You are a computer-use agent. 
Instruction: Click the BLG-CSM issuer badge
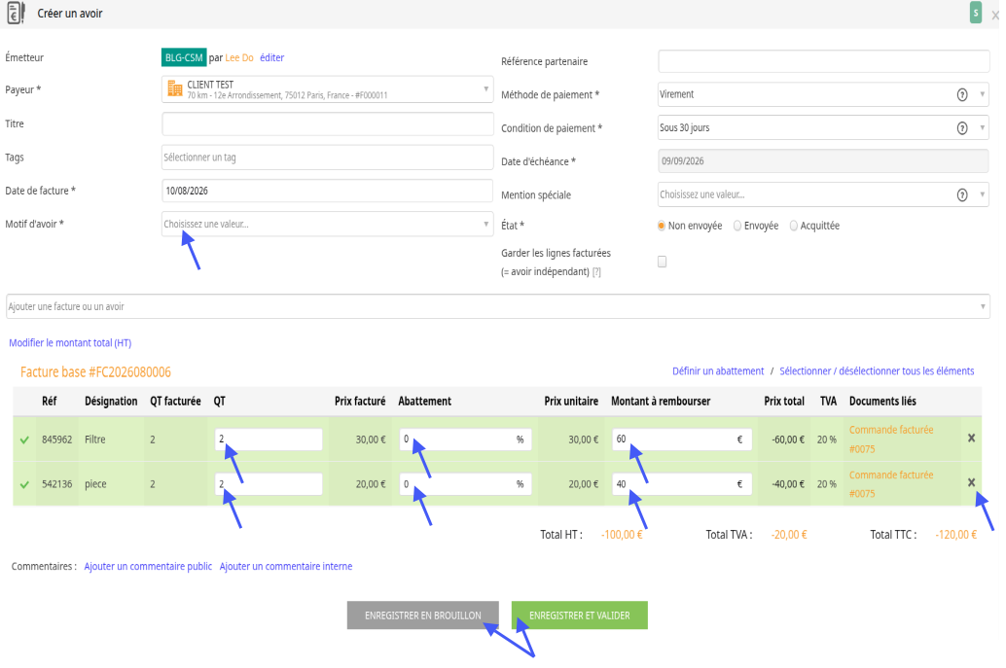coord(184,57)
